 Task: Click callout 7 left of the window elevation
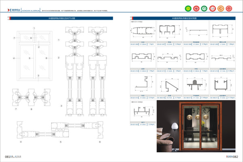pyautogui.click(x=14, y=38)
